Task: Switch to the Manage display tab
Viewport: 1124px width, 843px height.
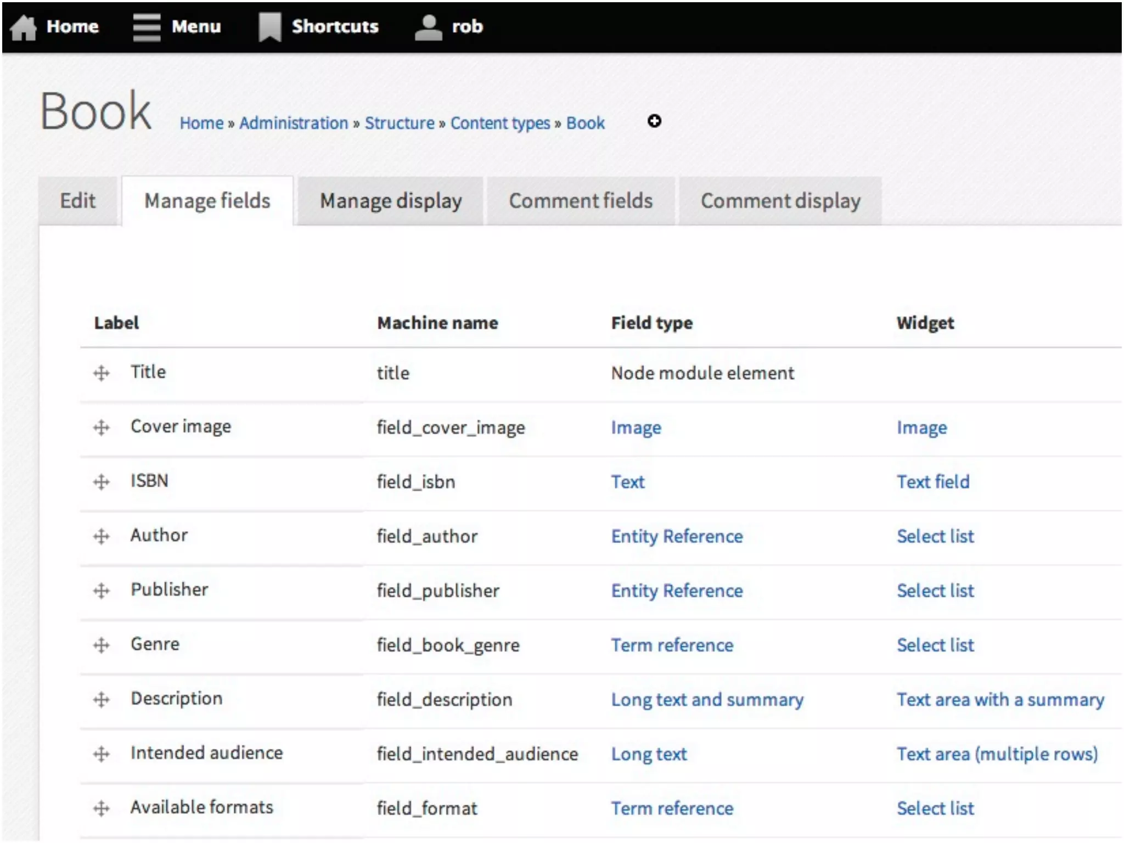Action: coord(391,201)
